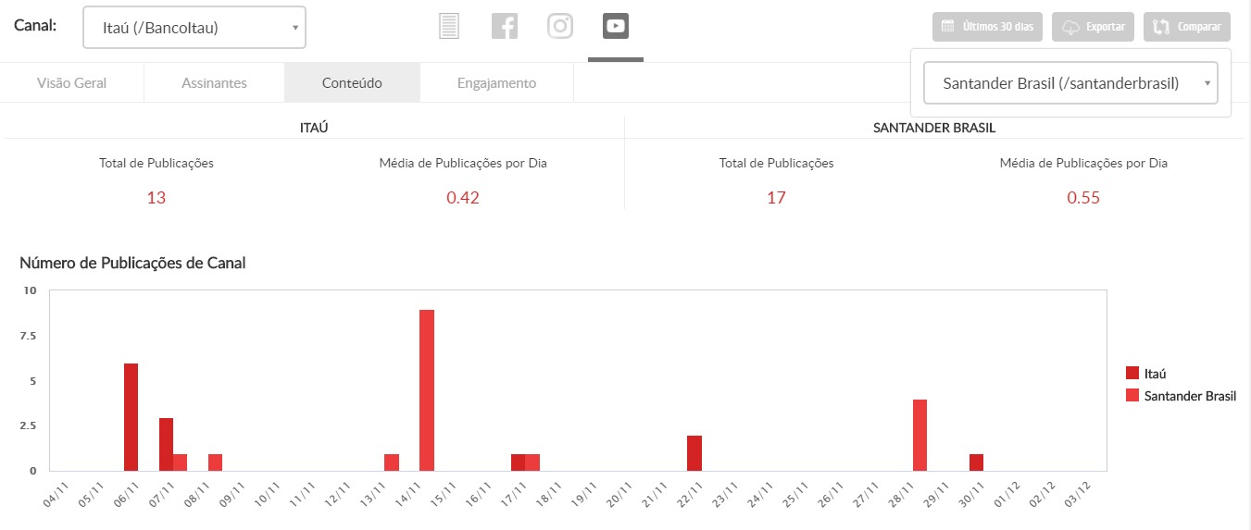Open the Canal dropdown showing Itaú (/BancoItau)
Image resolution: width=1251 pixels, height=530 pixels.
[194, 28]
